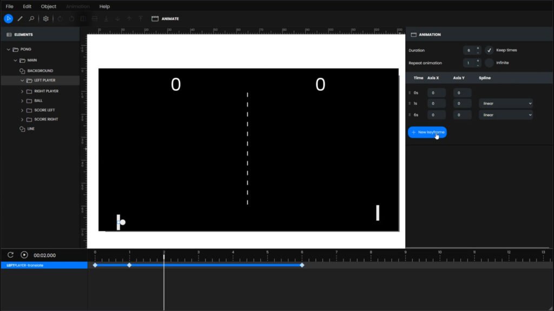Expand the RIGHT PLAYER group
This screenshot has width=554, height=311.
[22, 91]
